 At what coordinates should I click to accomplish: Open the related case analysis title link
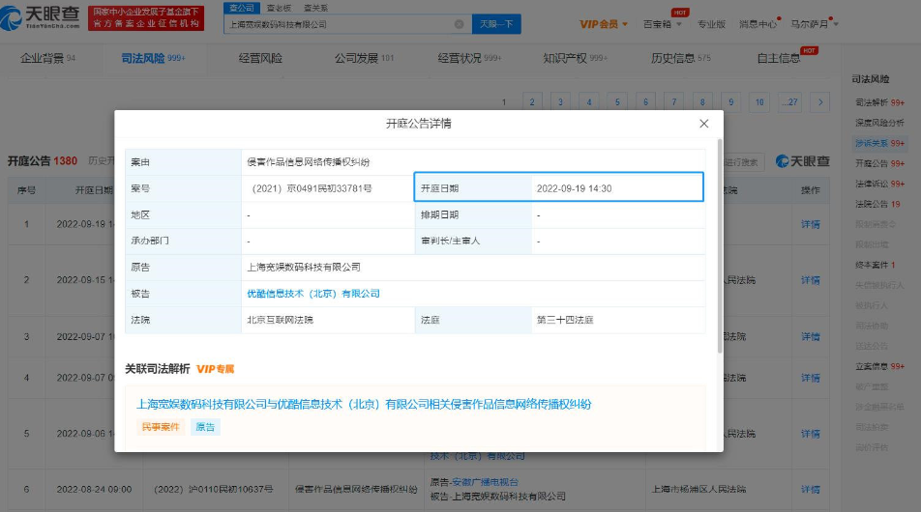(364, 404)
